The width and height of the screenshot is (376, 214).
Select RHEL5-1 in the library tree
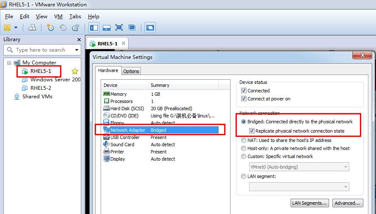(x=41, y=71)
